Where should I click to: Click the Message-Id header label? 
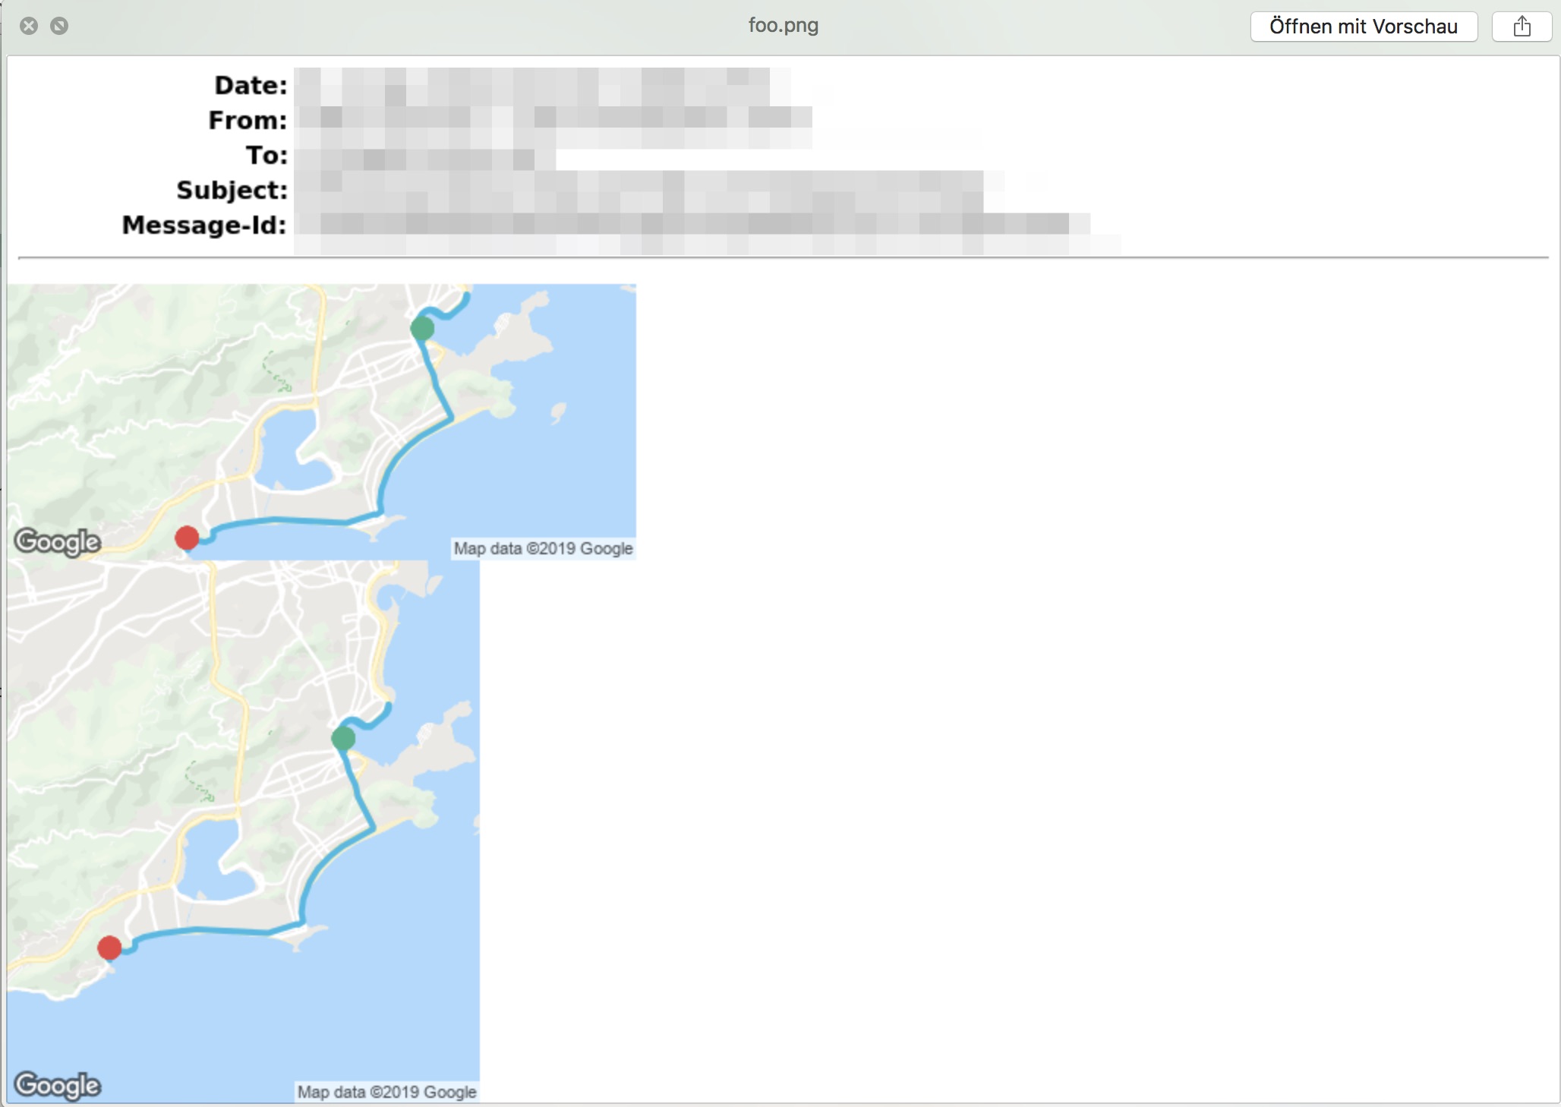(x=204, y=225)
